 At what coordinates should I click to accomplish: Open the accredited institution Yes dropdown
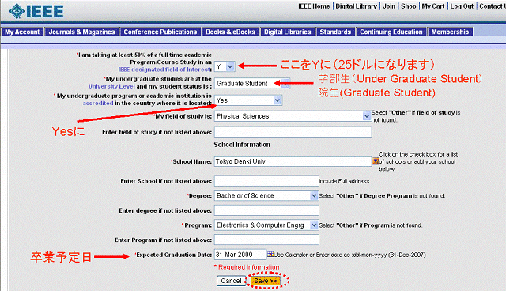[x=248, y=100]
